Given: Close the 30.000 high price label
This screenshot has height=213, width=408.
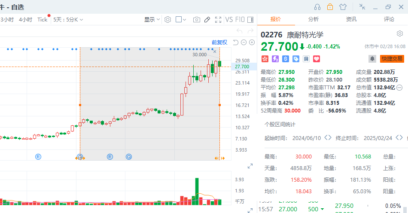Looking at the screenshot, I should click(215, 52).
